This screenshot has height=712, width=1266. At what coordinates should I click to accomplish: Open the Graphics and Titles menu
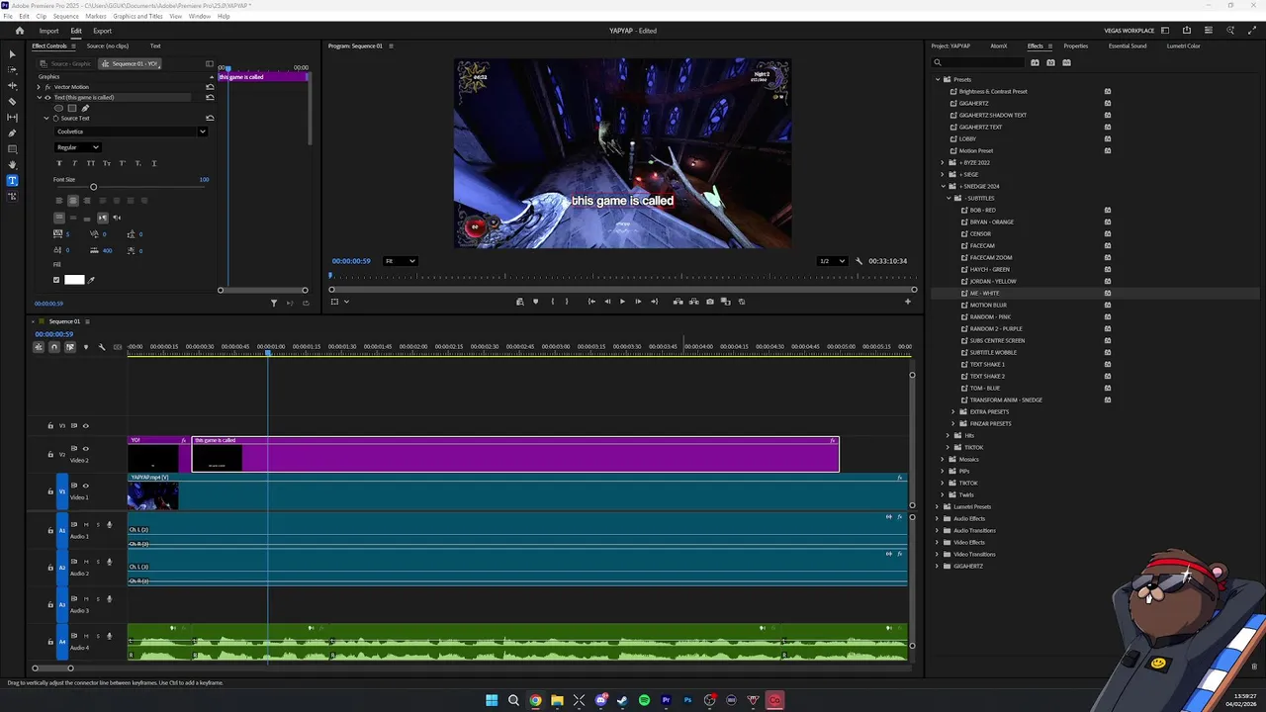pos(137,17)
